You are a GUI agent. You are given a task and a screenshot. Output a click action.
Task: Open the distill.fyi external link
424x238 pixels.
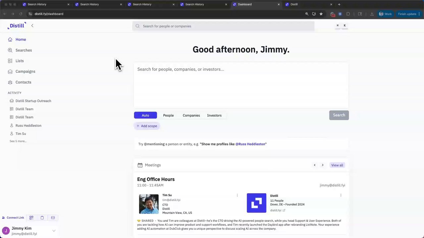pos(278,210)
